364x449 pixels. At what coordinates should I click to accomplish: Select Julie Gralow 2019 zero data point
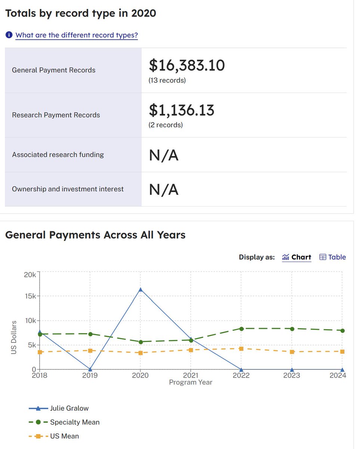tap(90, 369)
